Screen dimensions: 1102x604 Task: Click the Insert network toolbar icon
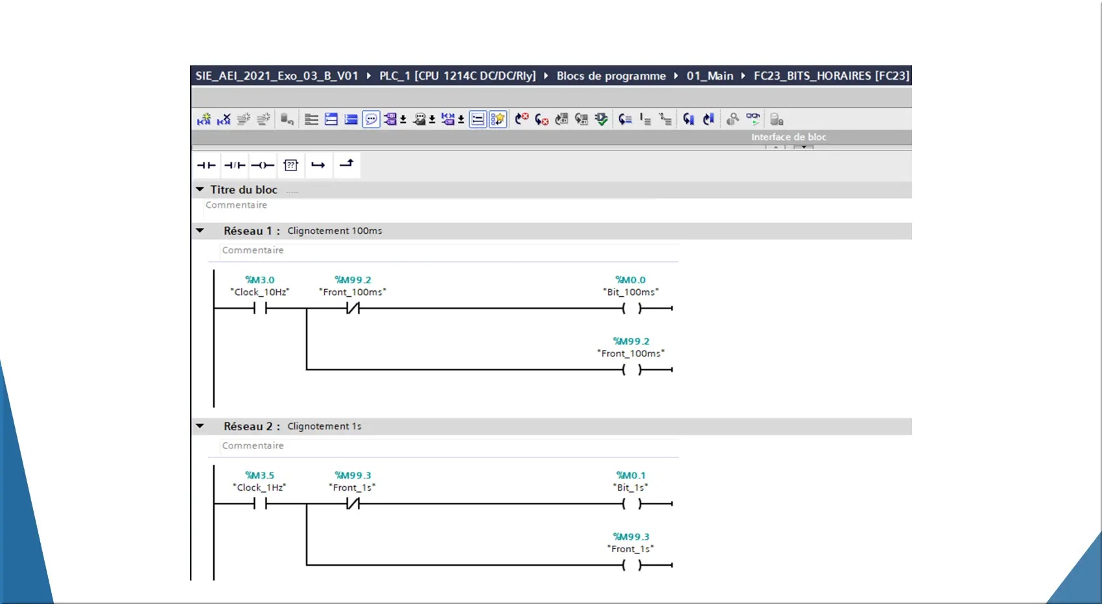click(204, 119)
